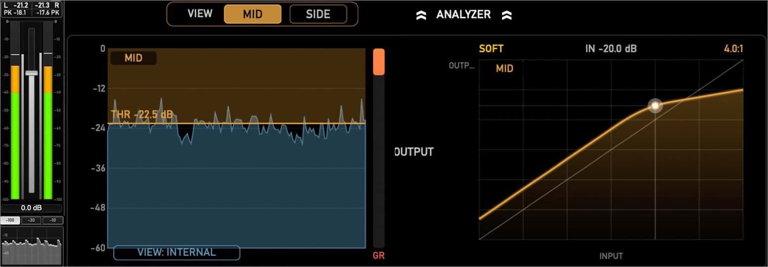Click the INPUT axis label
This screenshot has width=768, height=267.
611,256
